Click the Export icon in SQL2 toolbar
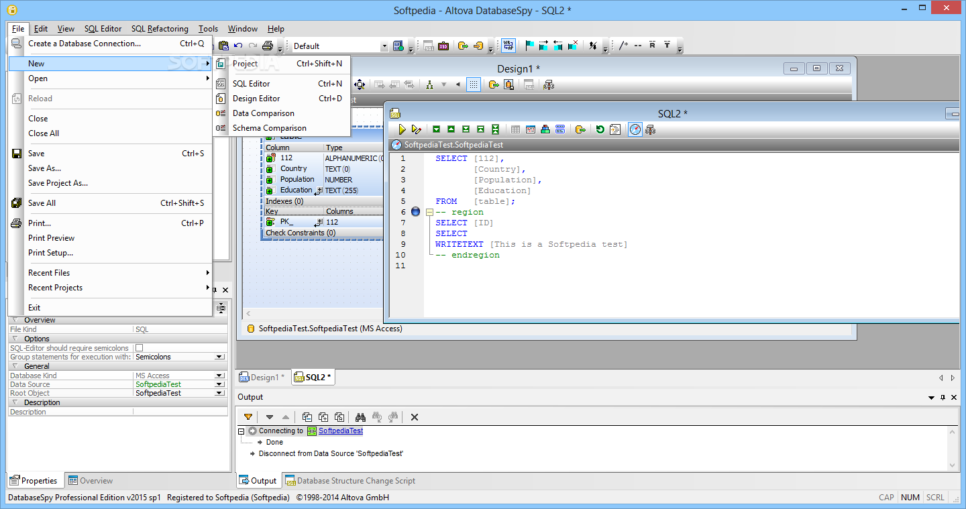 (580, 129)
